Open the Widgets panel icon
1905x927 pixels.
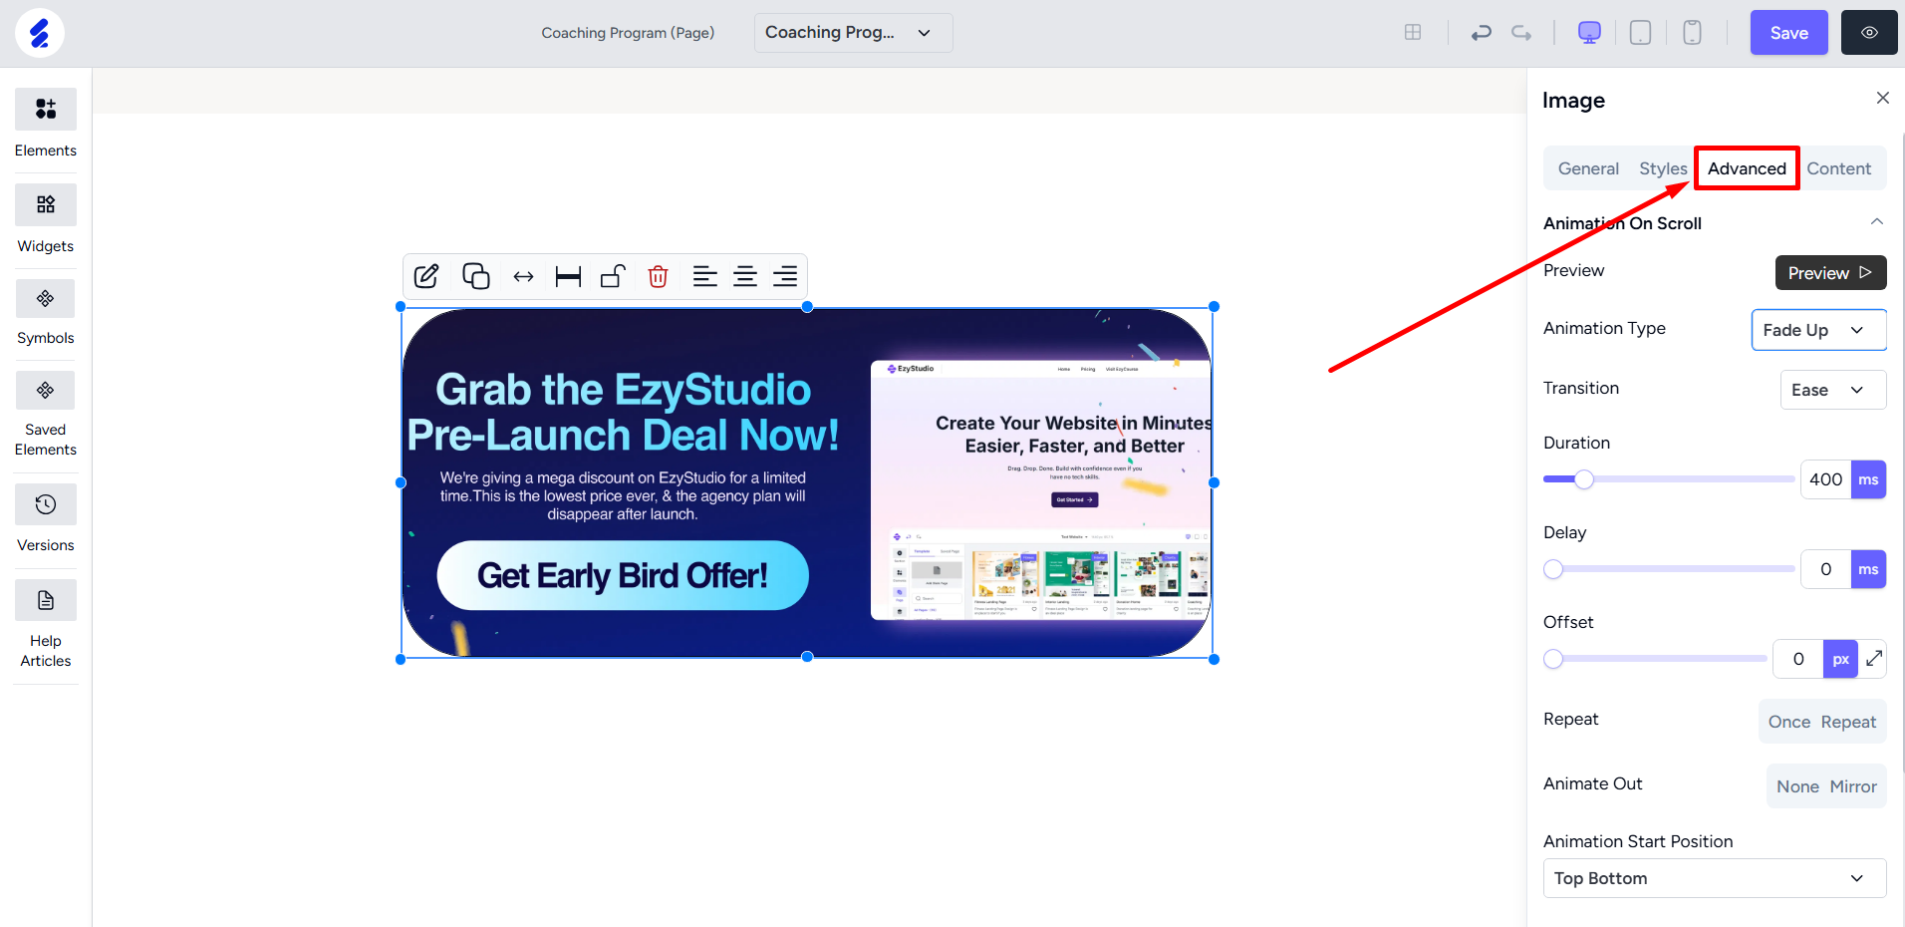pyautogui.click(x=46, y=204)
